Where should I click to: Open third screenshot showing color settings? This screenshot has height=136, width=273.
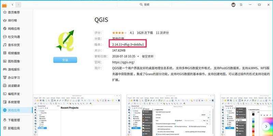click(x=246, y=115)
